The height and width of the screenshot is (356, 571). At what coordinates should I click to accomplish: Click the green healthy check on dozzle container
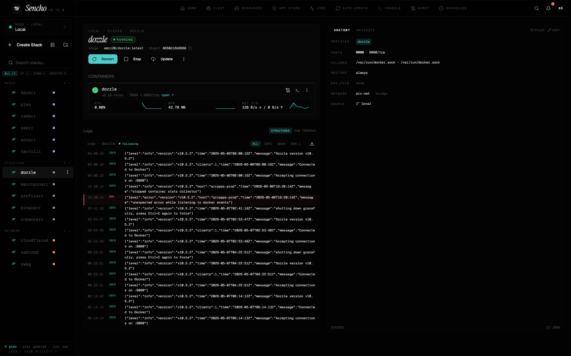[x=95, y=90]
